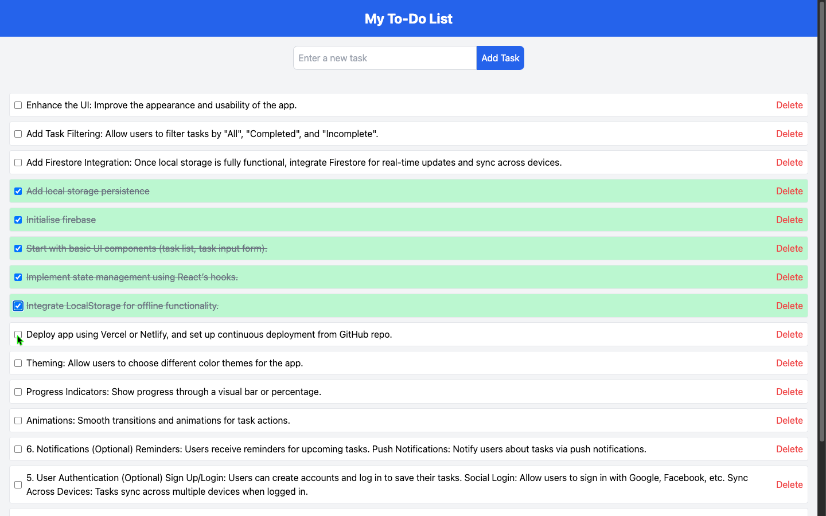The image size is (826, 516).
Task: Check the User Authentication task checkbox
Action: (18, 485)
